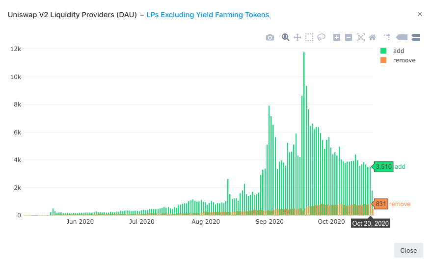The width and height of the screenshot is (433, 262).
Task: Click the tallest green bar in September
Action: click(304, 133)
